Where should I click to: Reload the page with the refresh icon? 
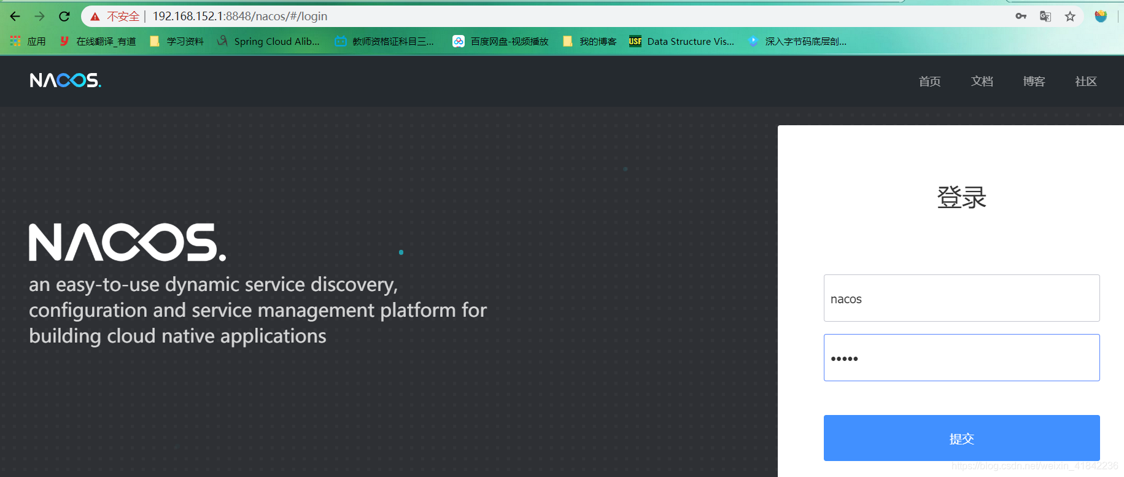pyautogui.click(x=64, y=17)
